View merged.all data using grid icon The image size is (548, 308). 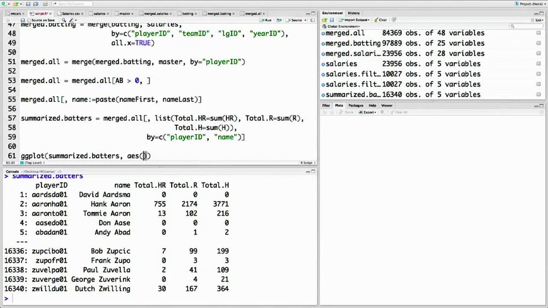539,33
